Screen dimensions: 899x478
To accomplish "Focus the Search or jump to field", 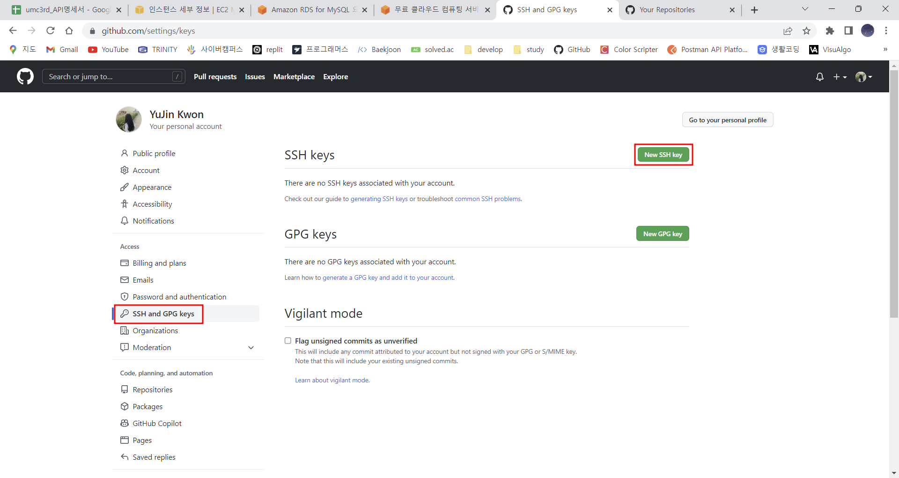I will (114, 76).
